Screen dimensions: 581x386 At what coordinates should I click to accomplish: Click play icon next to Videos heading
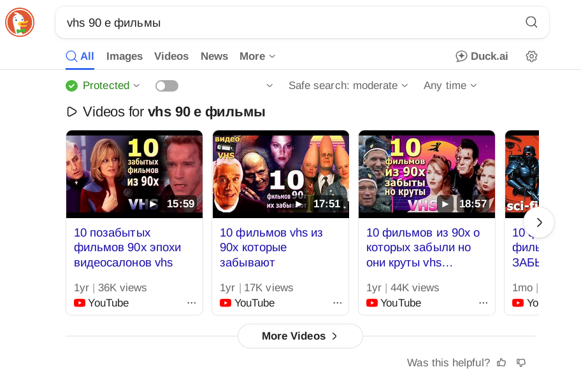pos(72,112)
